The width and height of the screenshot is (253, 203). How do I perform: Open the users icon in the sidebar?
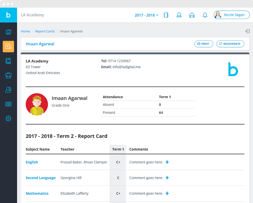(x=8, y=90)
